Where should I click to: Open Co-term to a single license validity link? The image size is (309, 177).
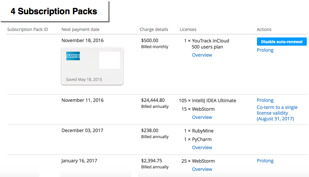tap(277, 113)
